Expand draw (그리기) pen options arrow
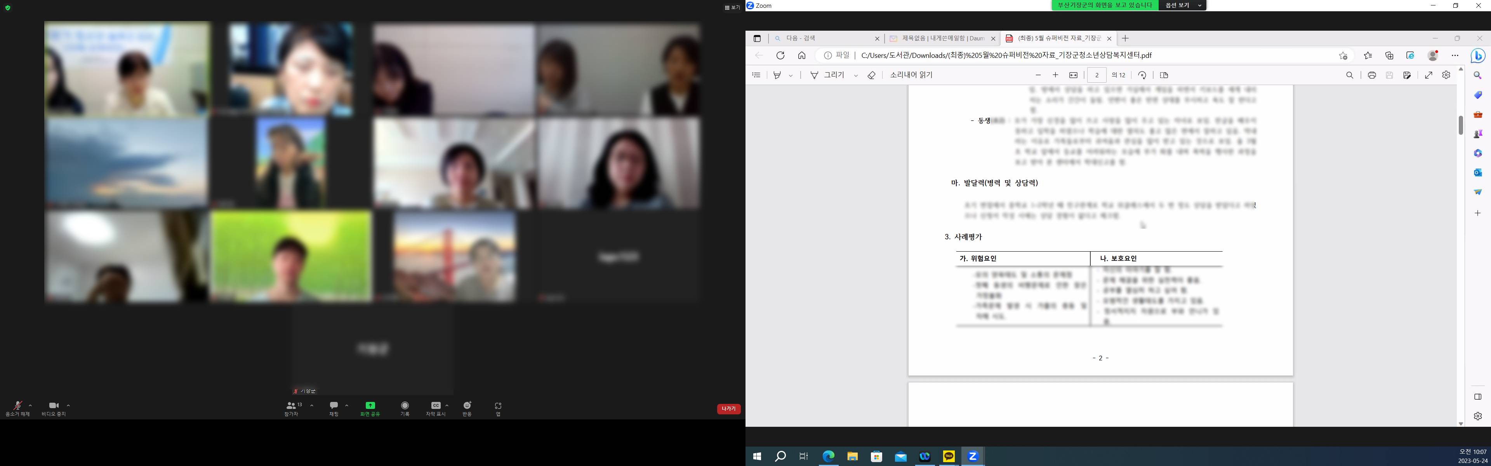Screen dimensions: 1491x466 855,76
